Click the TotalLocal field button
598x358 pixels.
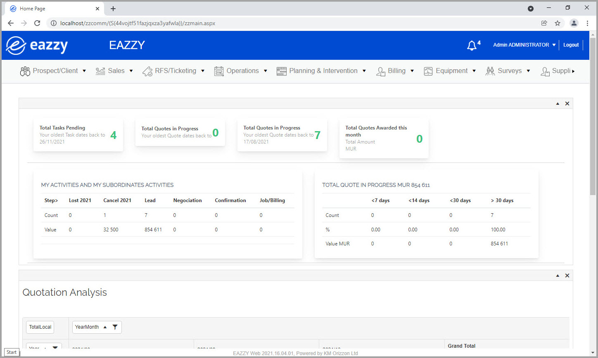tap(40, 327)
